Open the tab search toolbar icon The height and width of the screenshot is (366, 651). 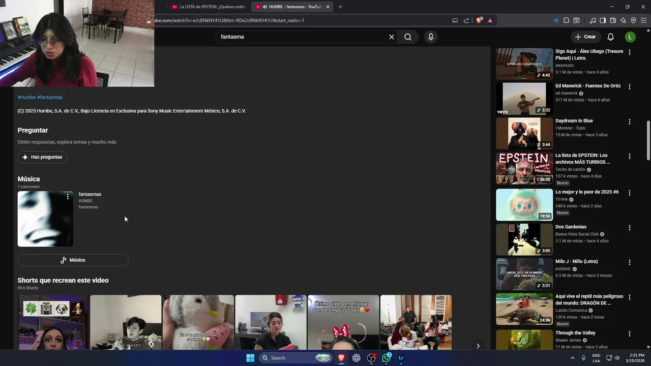577,20
